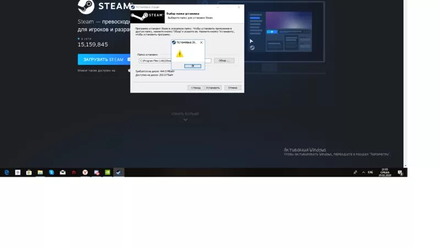This screenshot has width=440, height=247.
Task: Click the ENG language indicator
Action: click(370, 172)
